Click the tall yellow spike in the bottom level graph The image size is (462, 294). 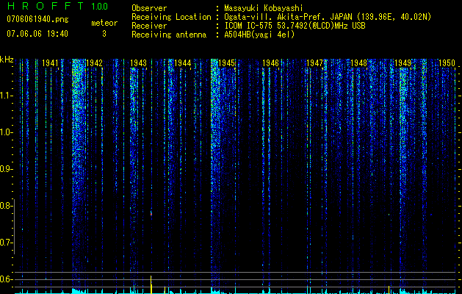[x=151, y=284]
